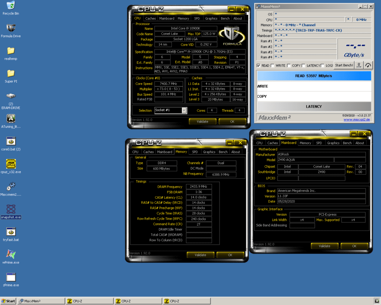
Task: Click the BIOS date 05/28/2020
Action: pyautogui.click(x=321, y=201)
